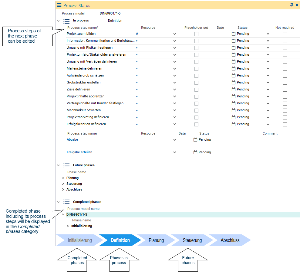
Task: Collapse the Future phases section
Action: pyautogui.click(x=58, y=165)
